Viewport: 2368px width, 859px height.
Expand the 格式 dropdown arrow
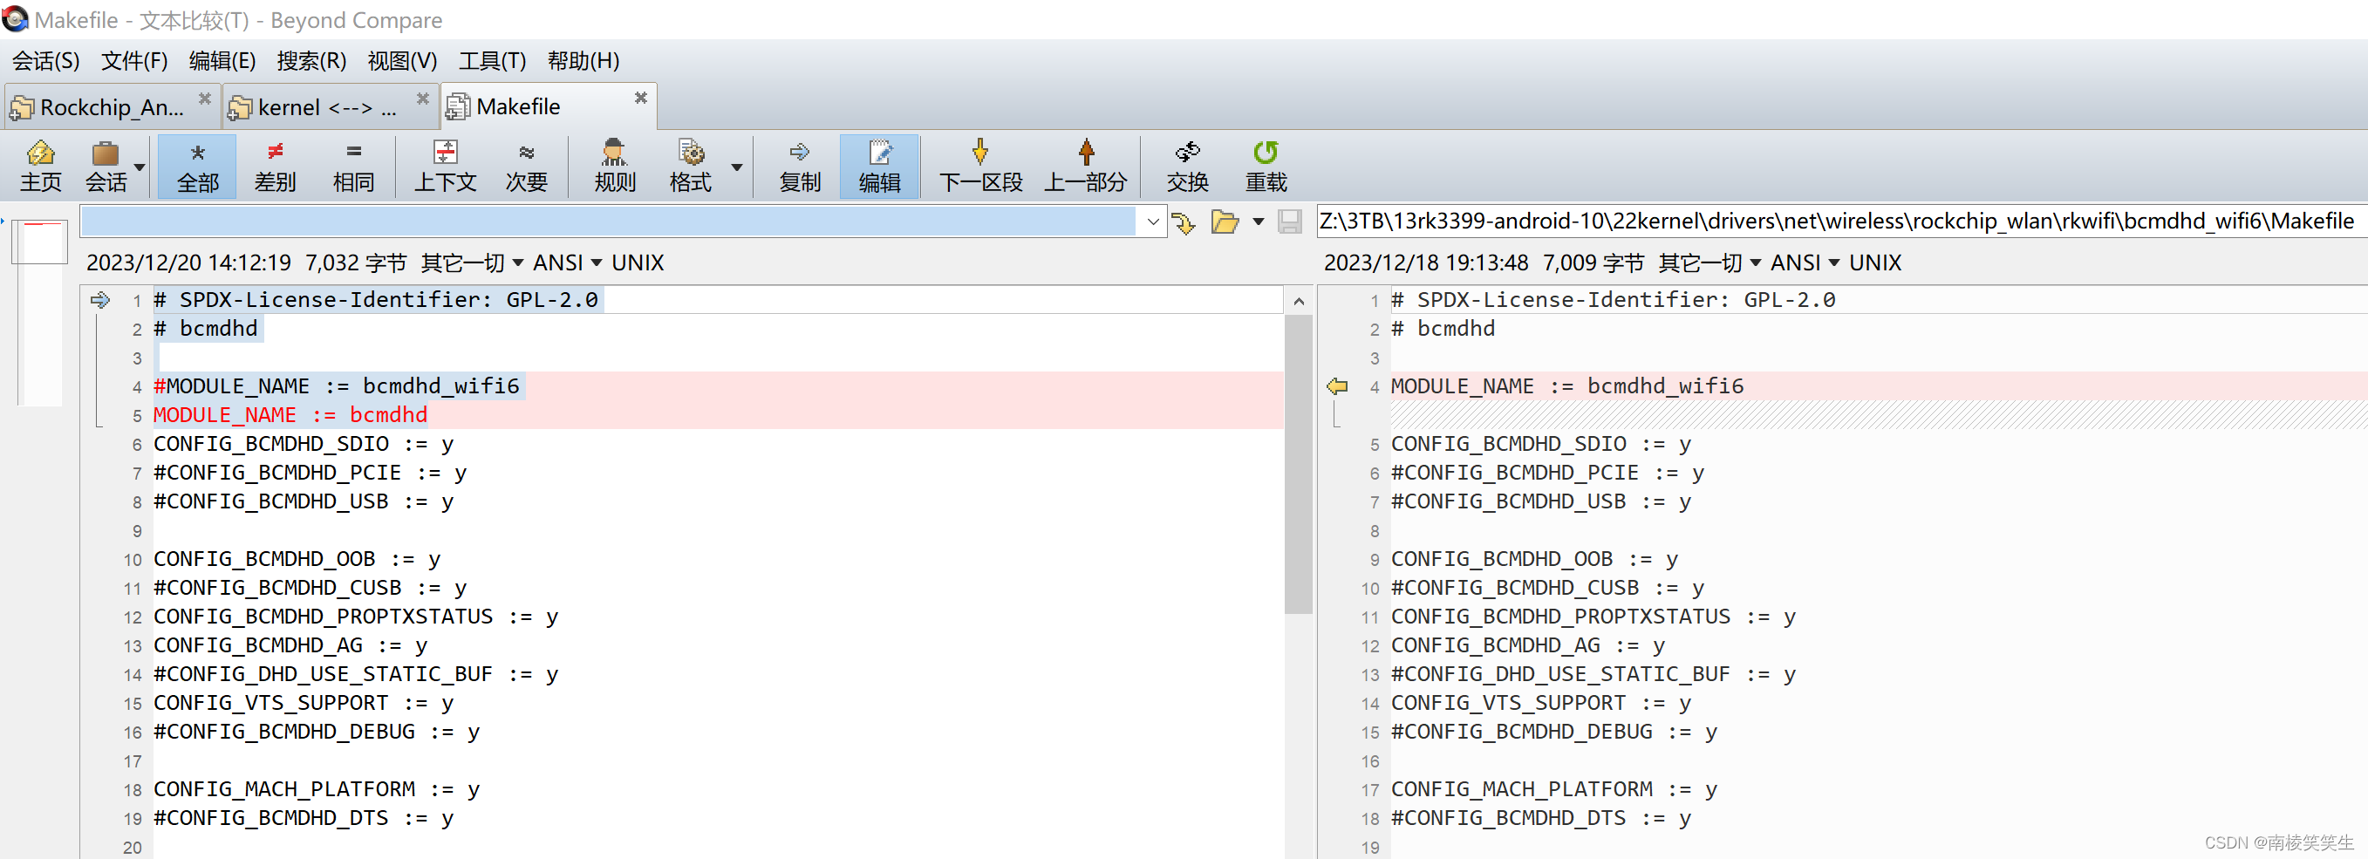[736, 167]
